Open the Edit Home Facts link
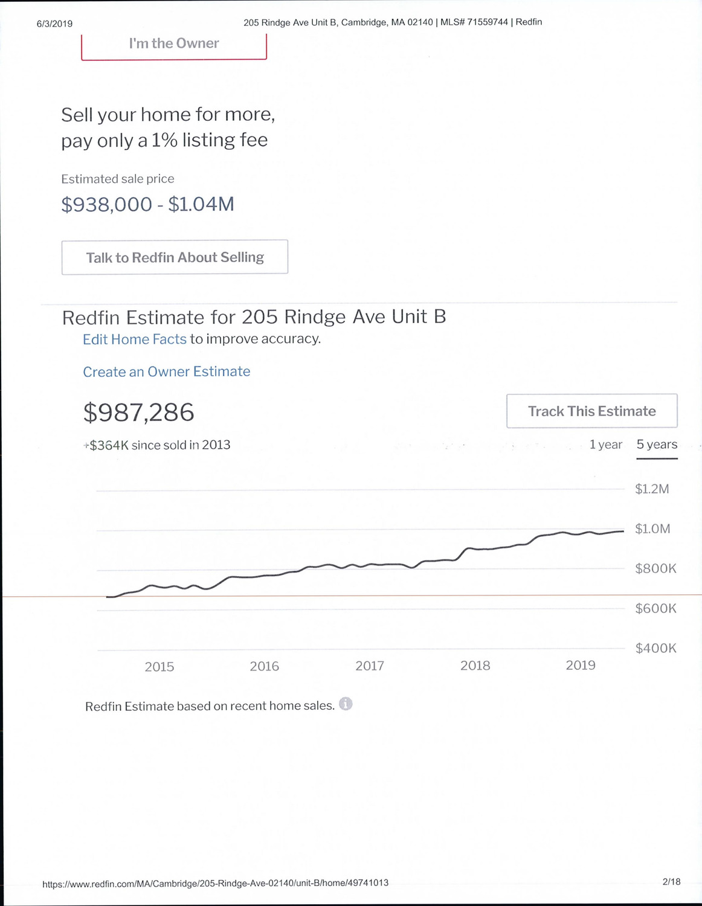The width and height of the screenshot is (702, 906). tap(135, 339)
